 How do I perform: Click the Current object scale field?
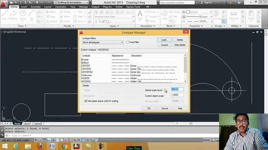[177, 95]
